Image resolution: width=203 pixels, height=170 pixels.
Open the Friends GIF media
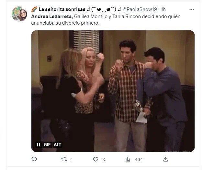coord(113,91)
